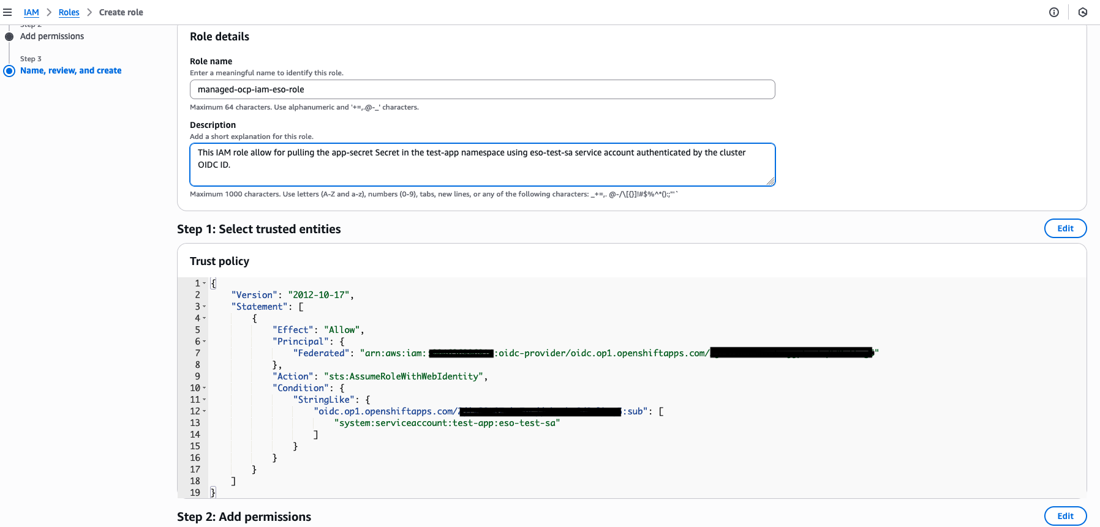Focus the Description text area
Image resolution: width=1100 pixels, height=527 pixels.
coord(482,165)
